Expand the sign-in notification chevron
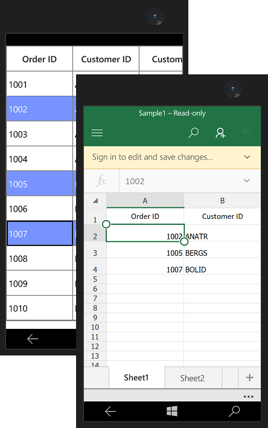The height and width of the screenshot is (428, 268). (x=247, y=157)
